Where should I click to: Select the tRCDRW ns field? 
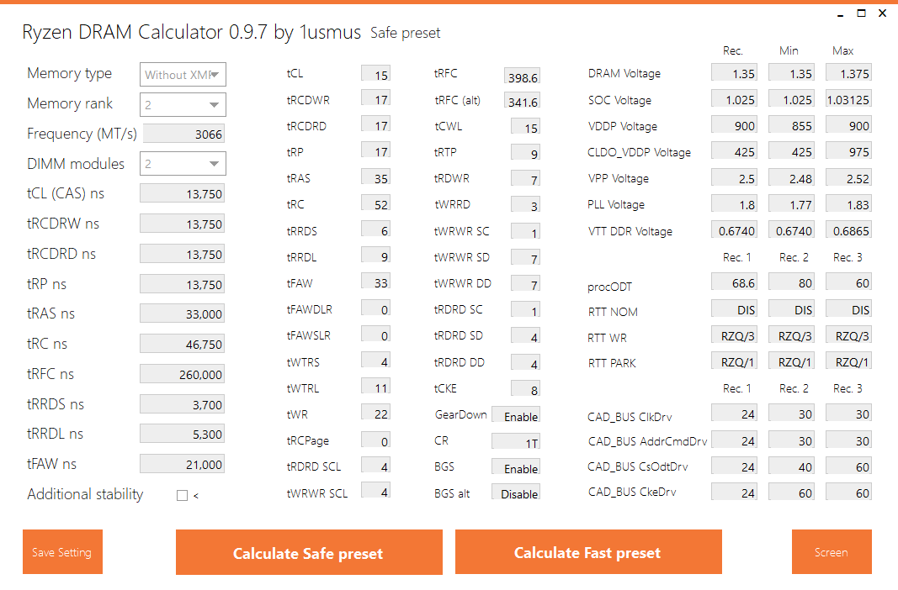182,224
